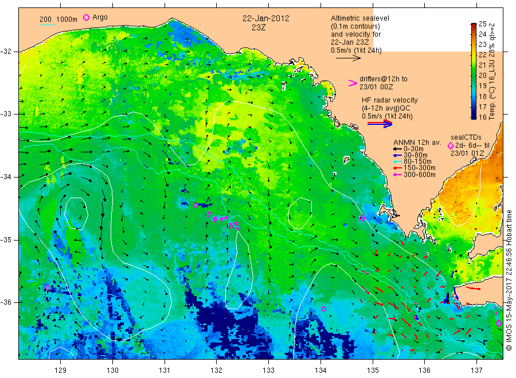Click the '23/01 00Z' drifter time text
Viewport: 516px width, 378px height.
click(376, 87)
